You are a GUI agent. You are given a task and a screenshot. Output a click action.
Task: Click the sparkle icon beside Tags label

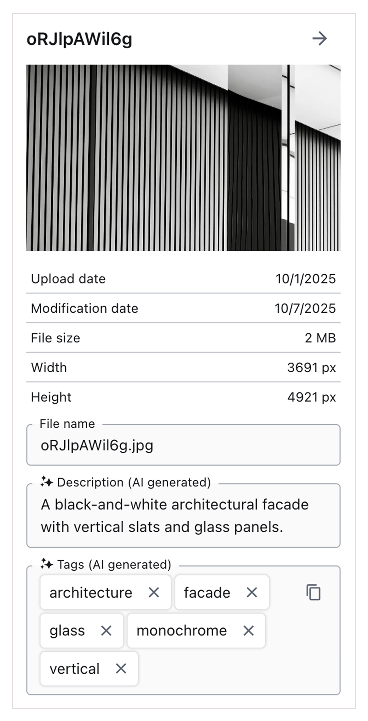coord(46,564)
